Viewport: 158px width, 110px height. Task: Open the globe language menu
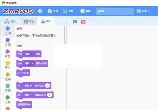pos(41,11)
